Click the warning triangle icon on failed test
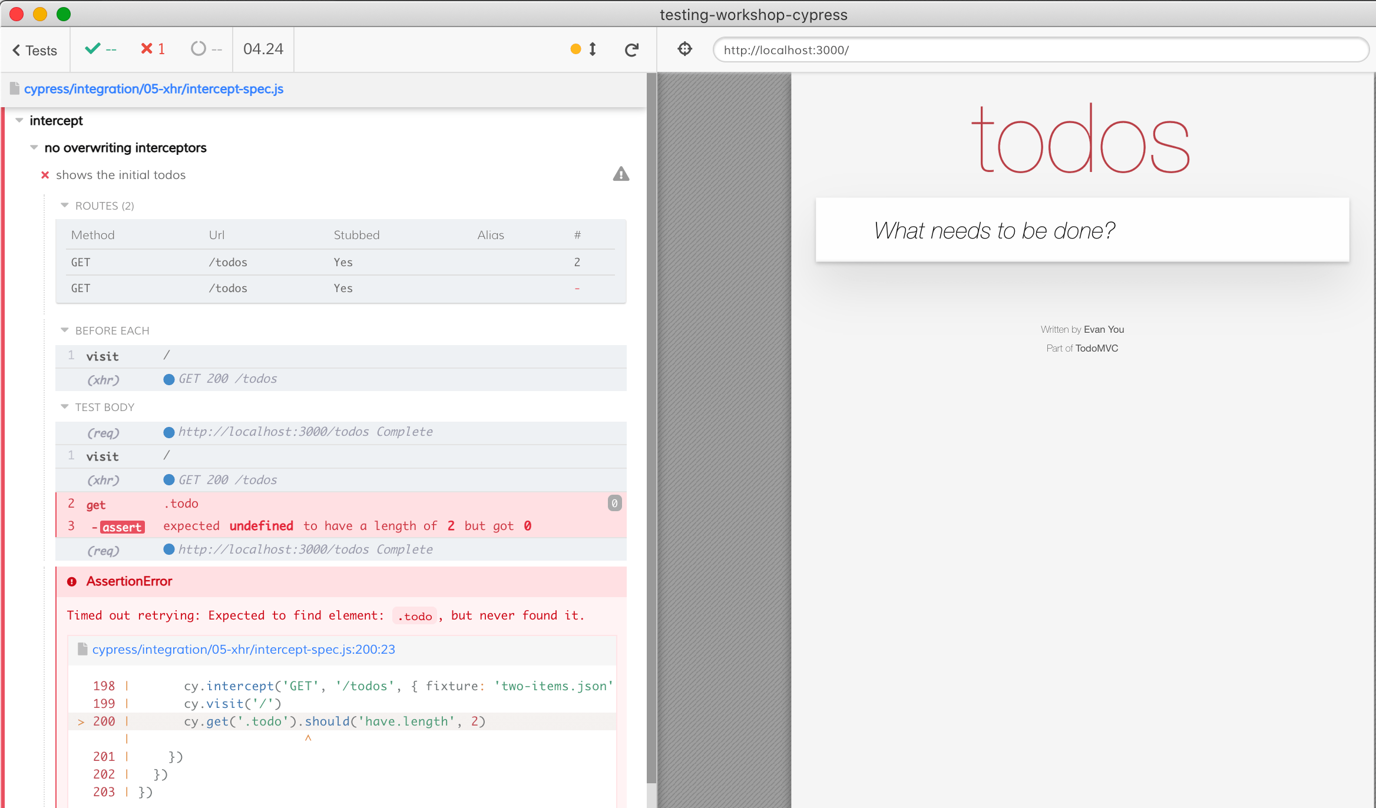This screenshot has height=808, width=1376. click(x=621, y=174)
